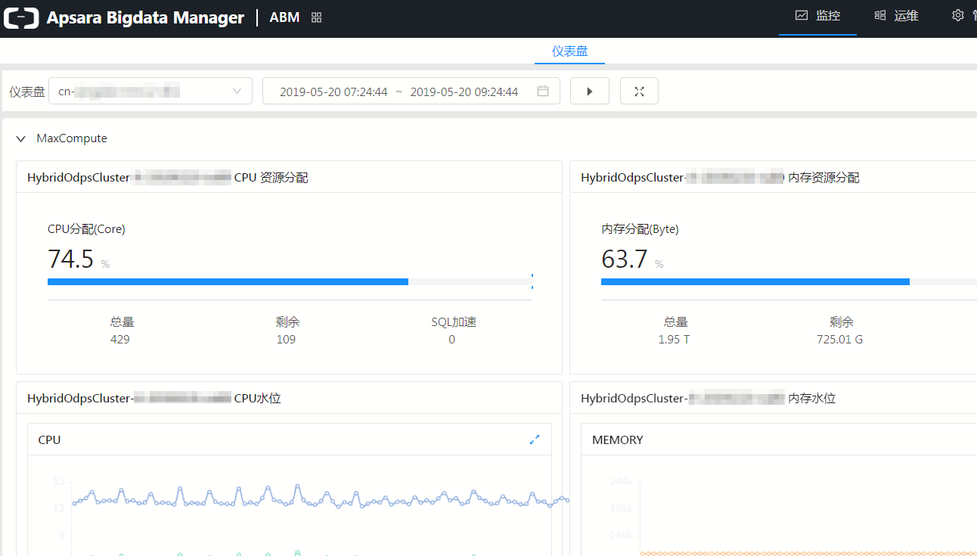The width and height of the screenshot is (977, 556).
Task: Click the fullscreen expand dashboard icon
Action: coord(639,92)
